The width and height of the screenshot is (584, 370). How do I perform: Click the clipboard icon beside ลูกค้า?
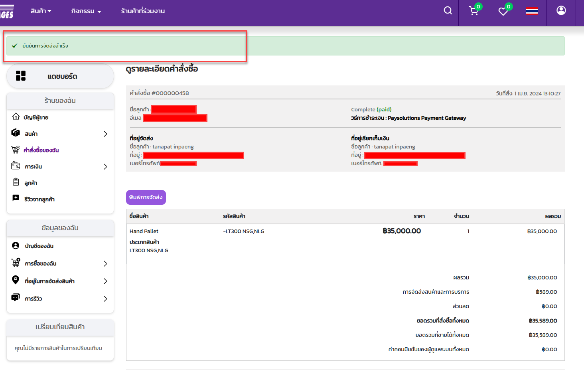(16, 182)
